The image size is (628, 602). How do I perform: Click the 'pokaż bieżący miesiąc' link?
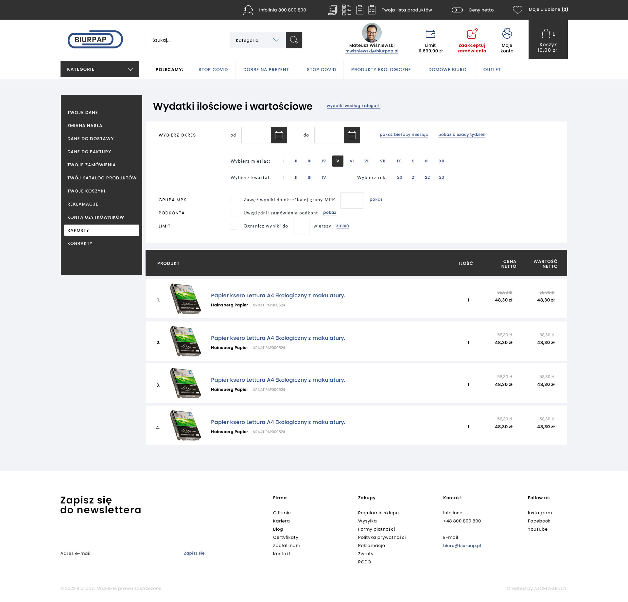tap(404, 135)
